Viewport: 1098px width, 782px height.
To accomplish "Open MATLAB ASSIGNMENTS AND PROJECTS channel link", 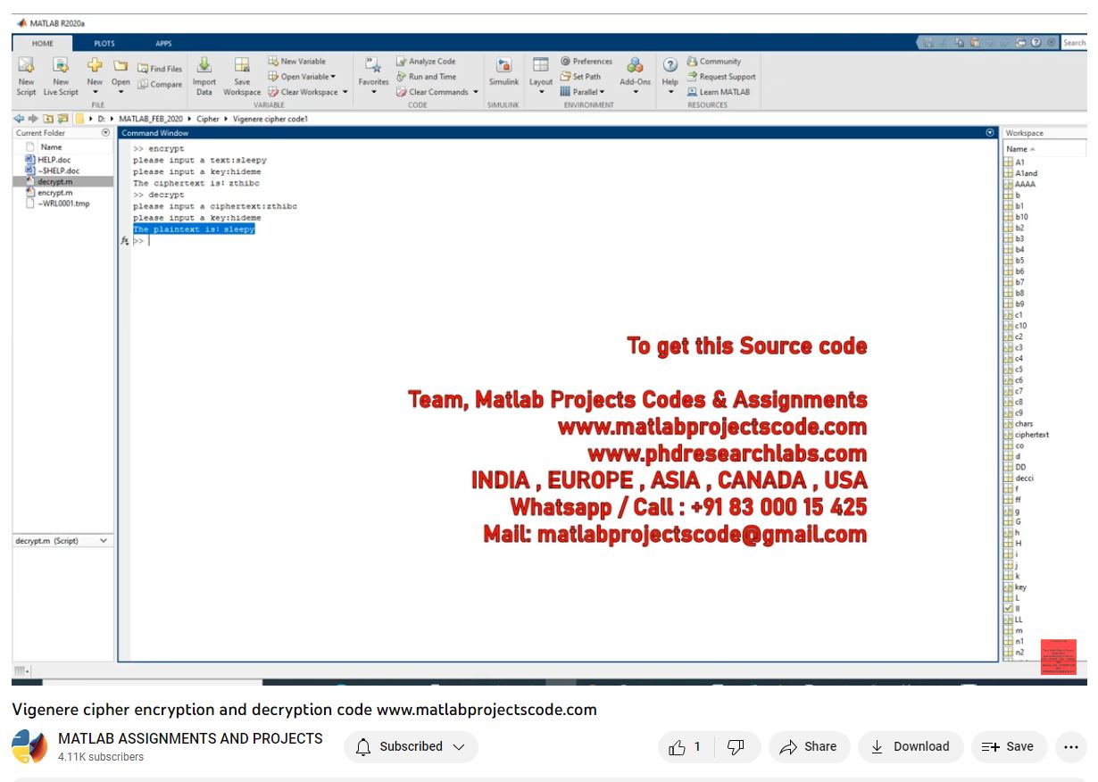I will 190,739.
